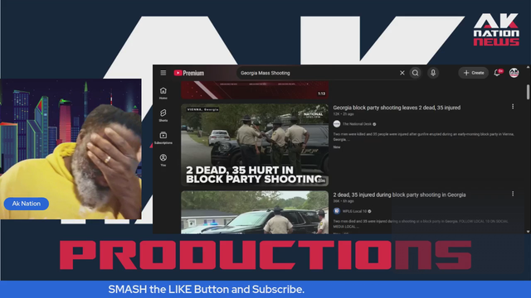Click WPLG Local 10 channel avatar
This screenshot has height=298, width=531.
[x=337, y=211]
